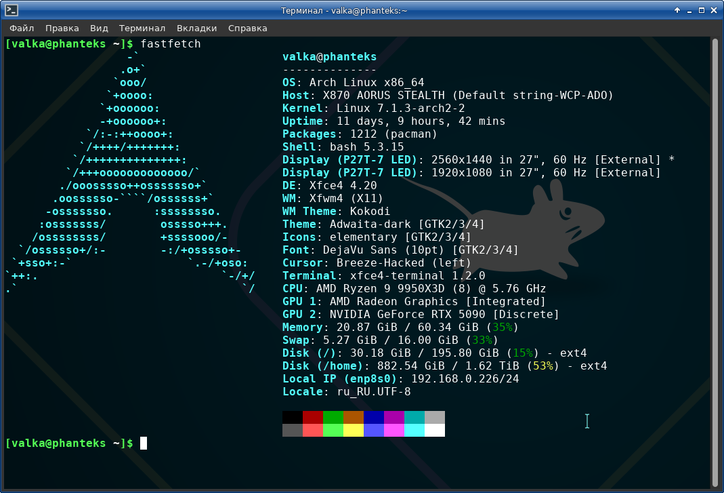Click the dark gray color block
The image size is (724, 493).
(293, 430)
